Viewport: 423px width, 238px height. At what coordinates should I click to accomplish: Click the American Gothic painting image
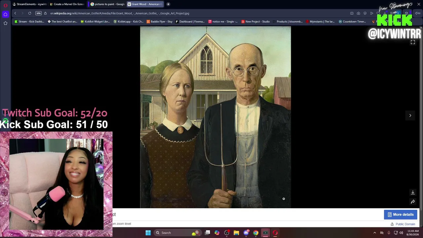[215, 117]
